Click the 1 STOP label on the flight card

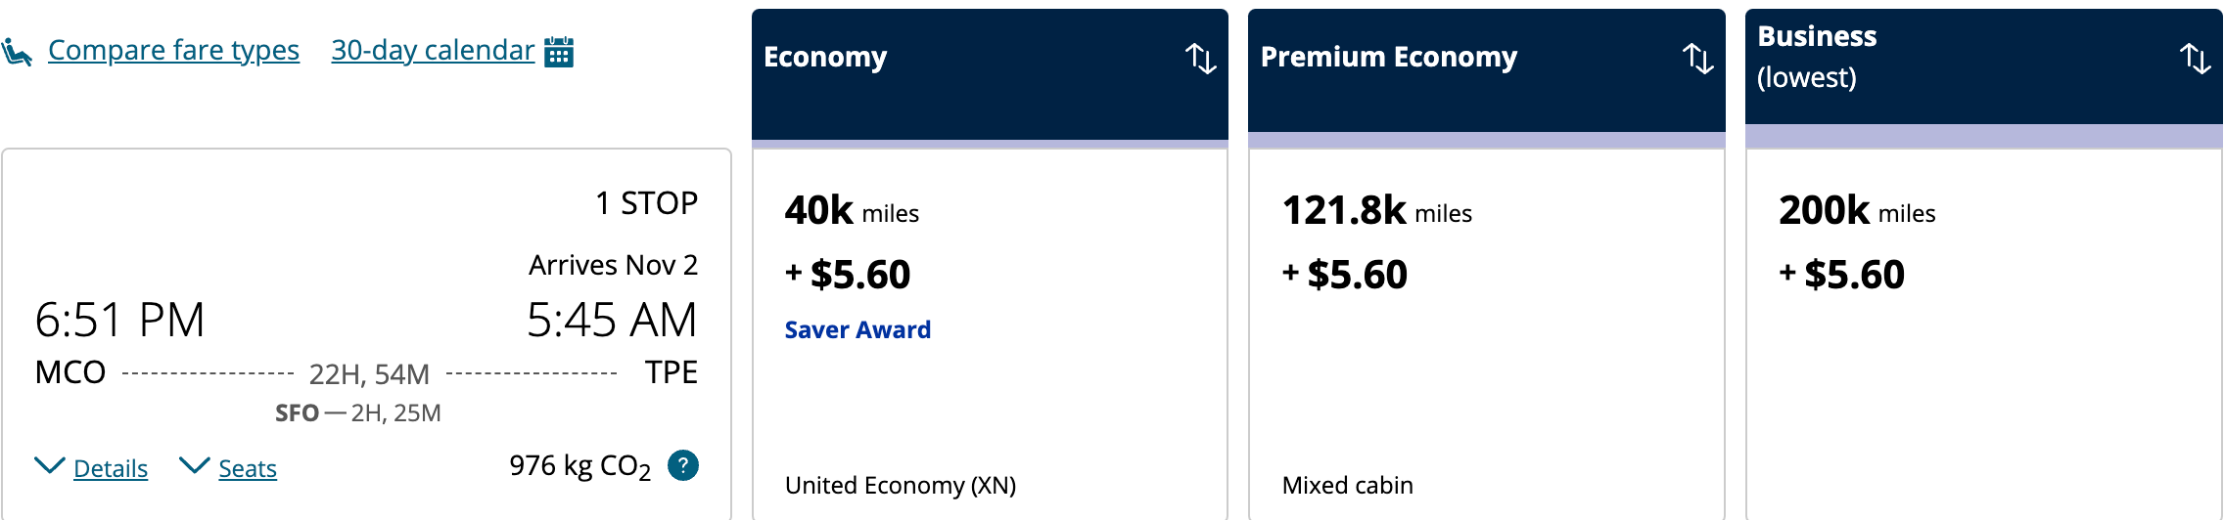(646, 203)
